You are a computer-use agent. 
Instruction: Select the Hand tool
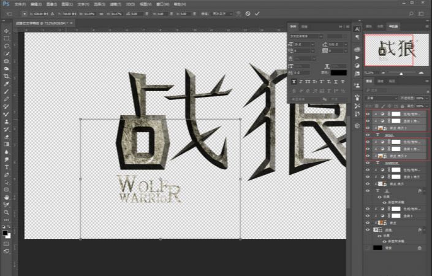[x=6, y=197]
